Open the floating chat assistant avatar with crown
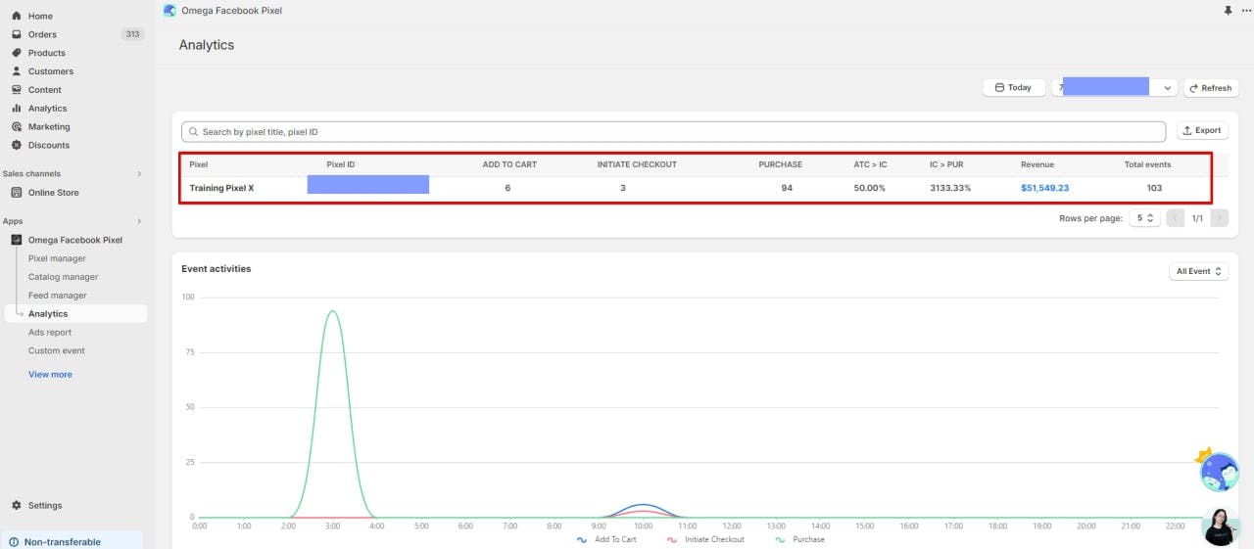Viewport: 1254px width, 549px height. point(1218,470)
